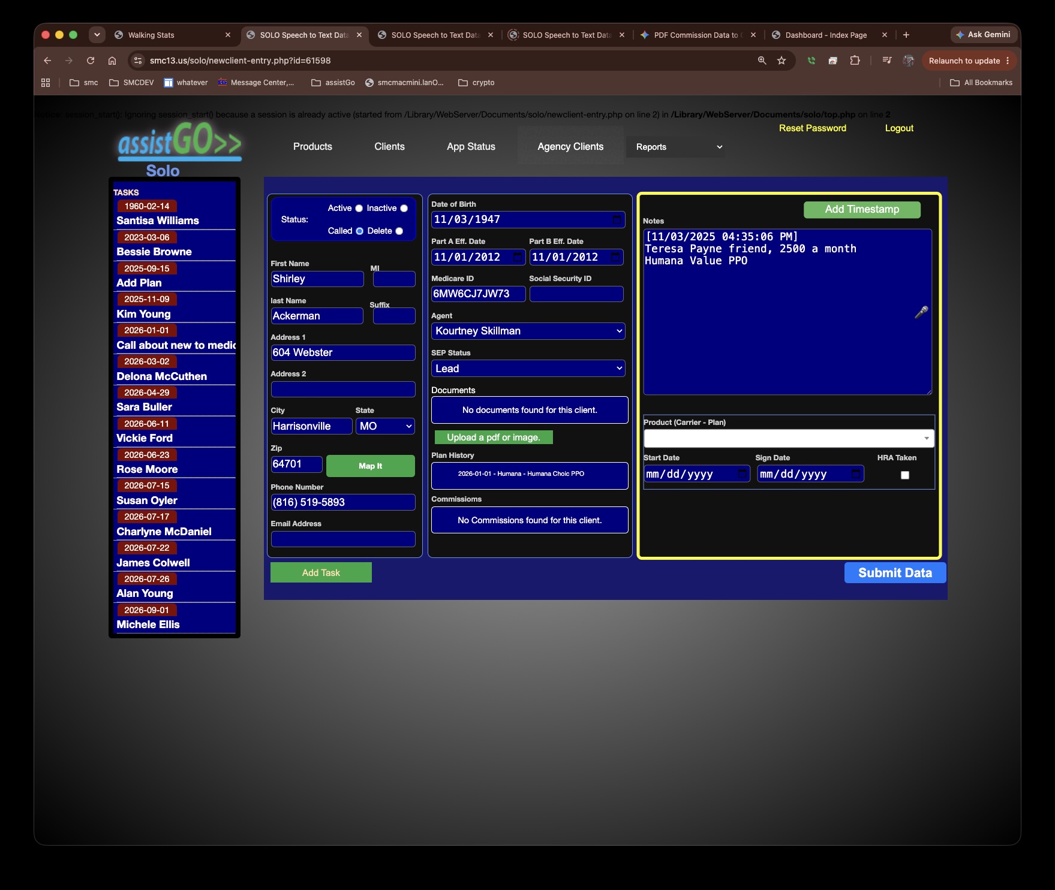Open the tab search chevron dropdown
Image resolution: width=1055 pixels, height=890 pixels.
97,35
